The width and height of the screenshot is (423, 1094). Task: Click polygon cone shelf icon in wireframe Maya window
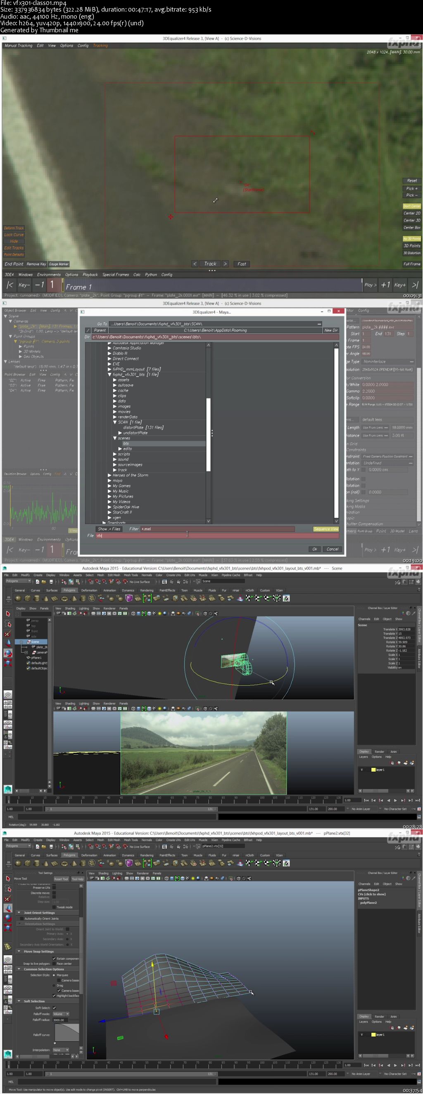click(46, 863)
